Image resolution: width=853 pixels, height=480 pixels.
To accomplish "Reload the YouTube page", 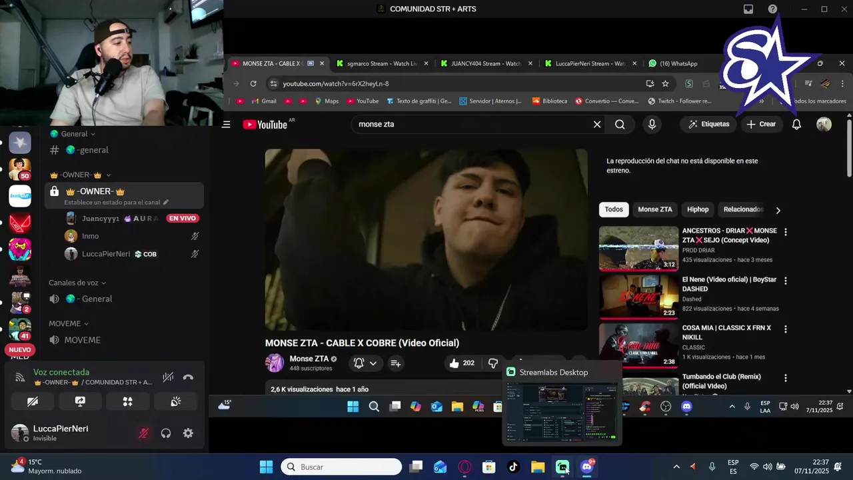I will (x=253, y=83).
